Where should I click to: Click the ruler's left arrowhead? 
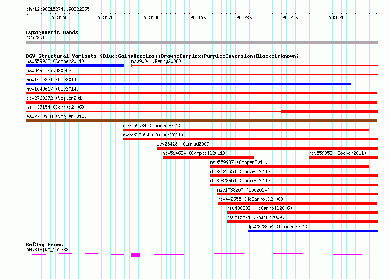27,14
